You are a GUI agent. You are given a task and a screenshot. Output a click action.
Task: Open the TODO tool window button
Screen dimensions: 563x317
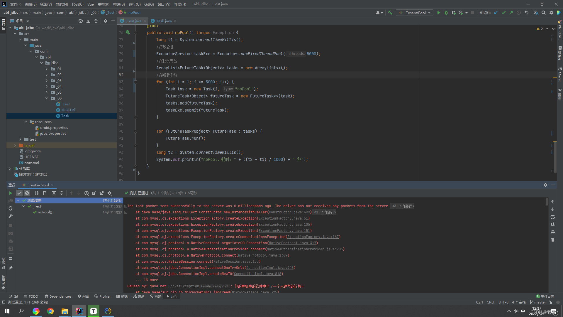click(31, 296)
